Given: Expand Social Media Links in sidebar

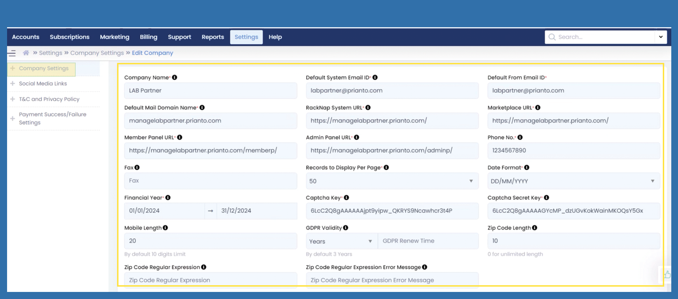Looking at the screenshot, I should [x=43, y=84].
